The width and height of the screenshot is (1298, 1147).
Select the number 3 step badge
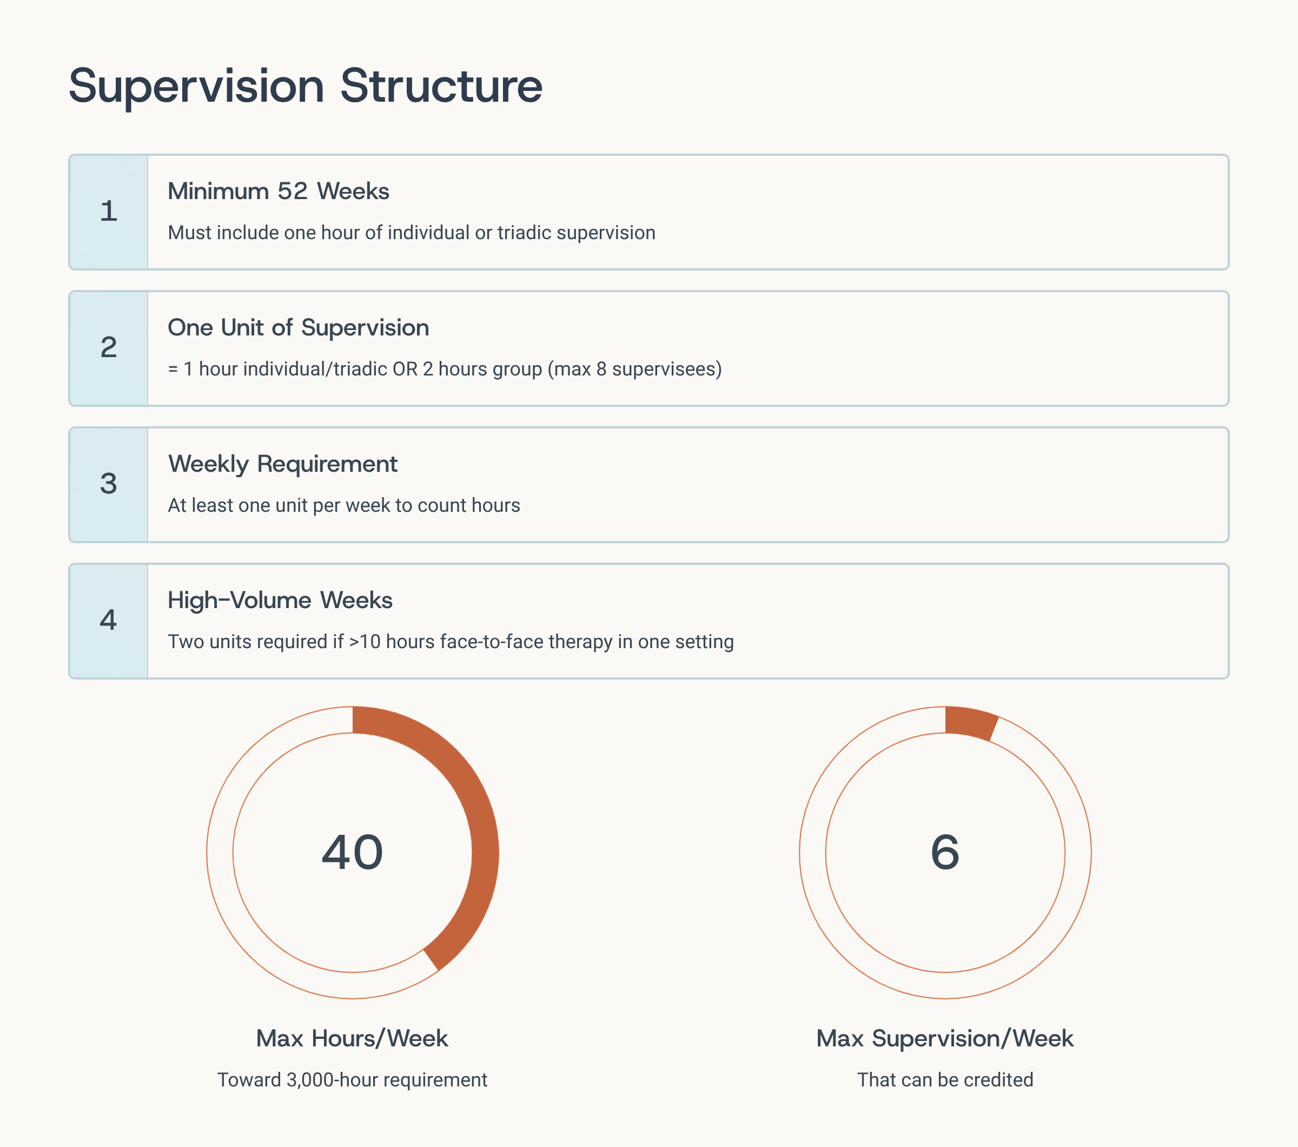point(109,484)
